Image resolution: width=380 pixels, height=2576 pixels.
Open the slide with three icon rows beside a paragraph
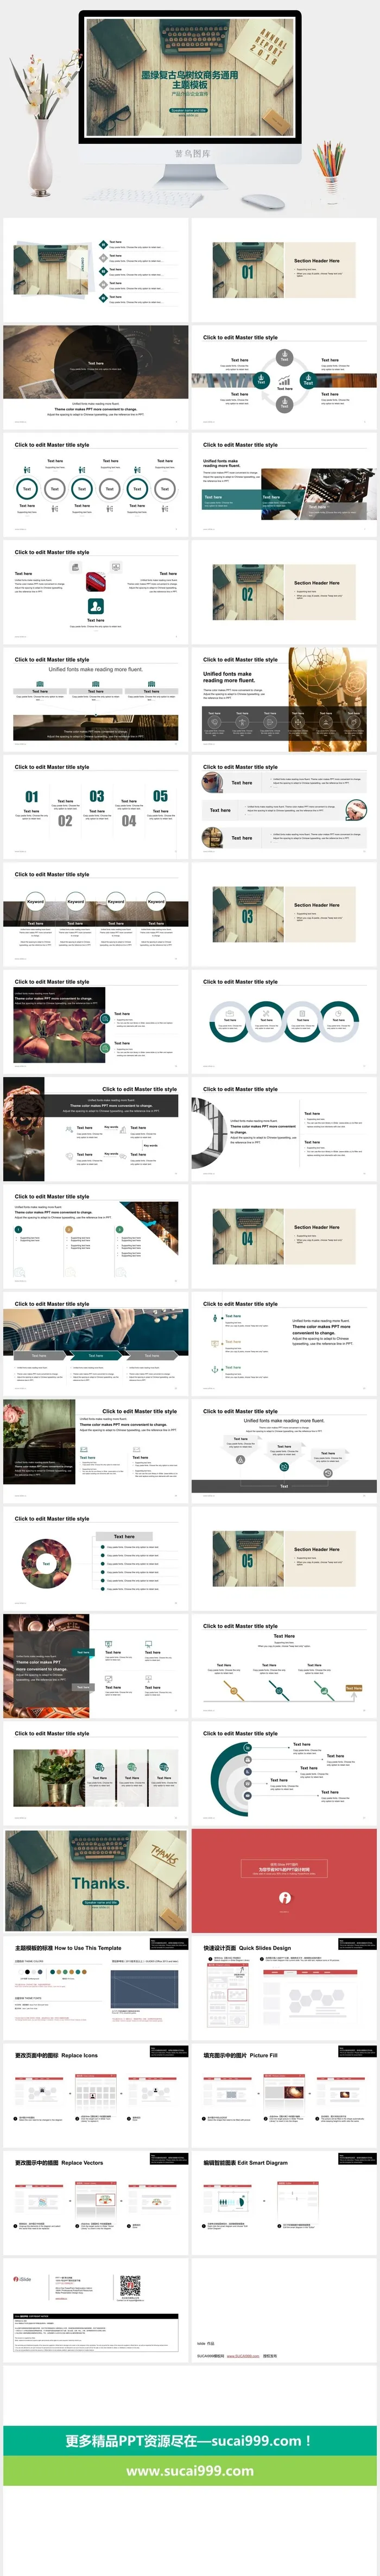(284, 1343)
